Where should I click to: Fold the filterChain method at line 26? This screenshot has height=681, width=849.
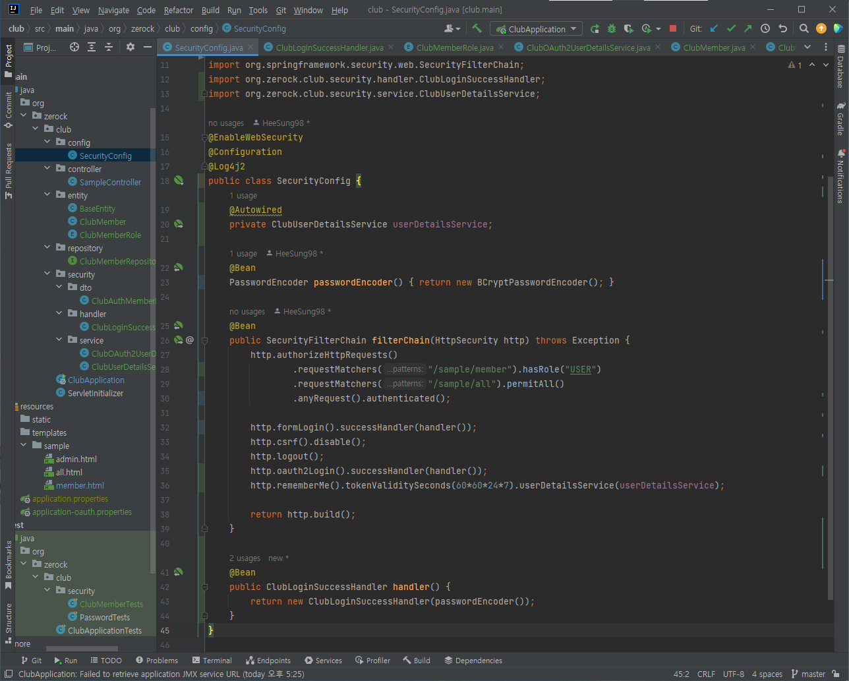point(204,341)
